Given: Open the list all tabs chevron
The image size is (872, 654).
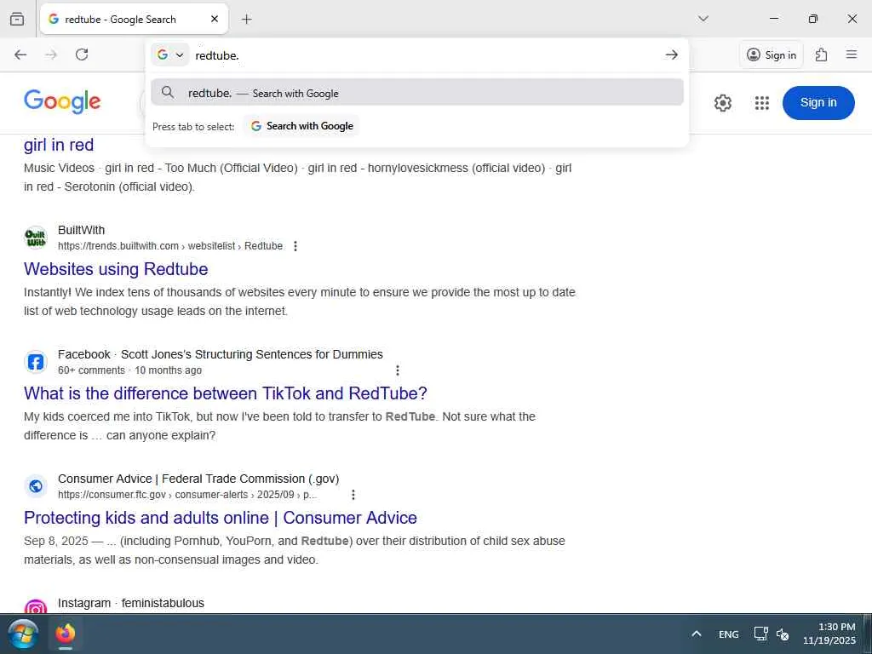Looking at the screenshot, I should click(x=703, y=19).
